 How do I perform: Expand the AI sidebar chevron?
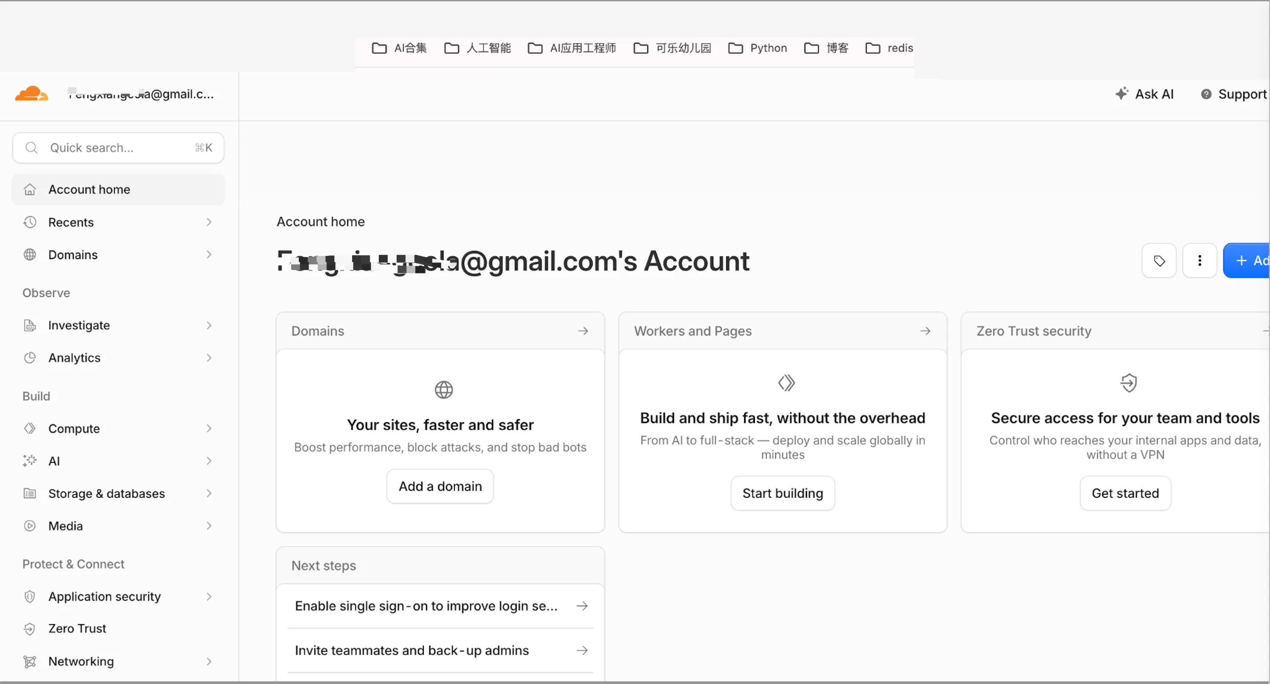(x=209, y=461)
